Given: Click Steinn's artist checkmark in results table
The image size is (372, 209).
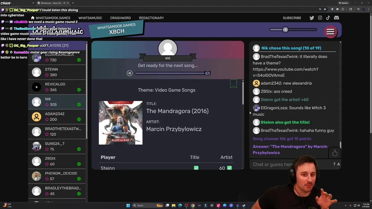Looking at the screenshot, I should pos(229,168).
